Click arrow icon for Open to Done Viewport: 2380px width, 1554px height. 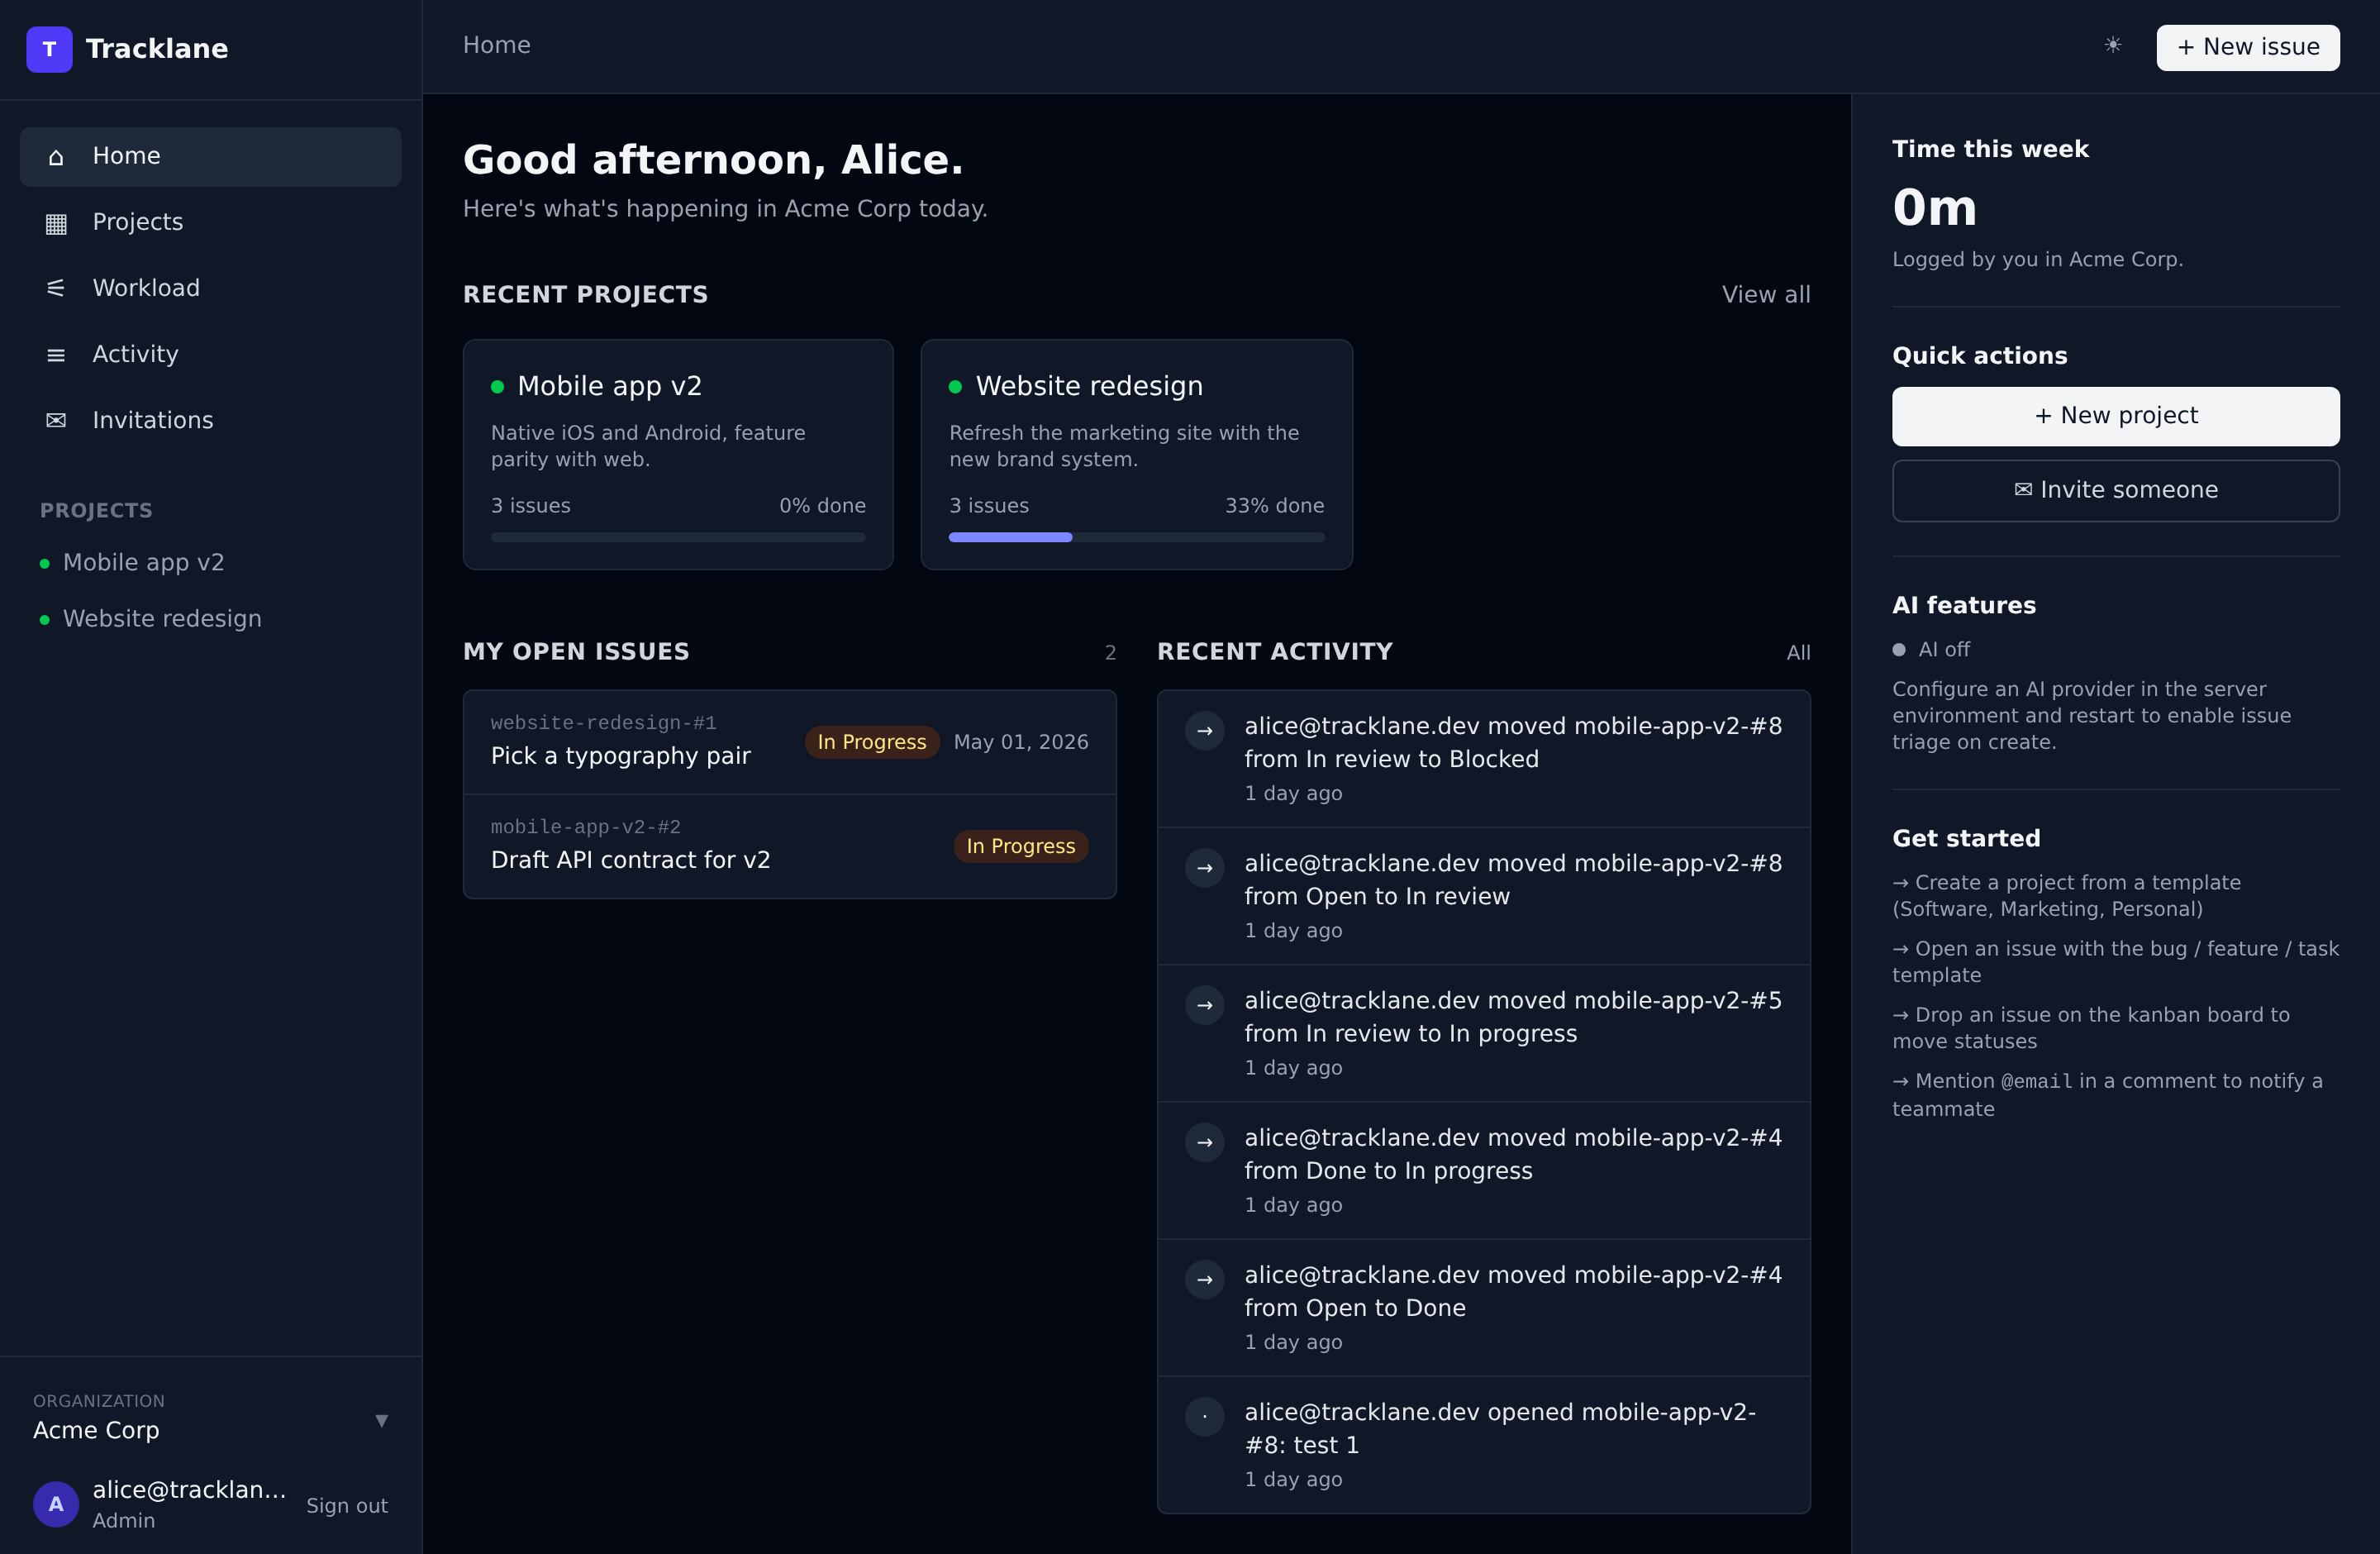pyautogui.click(x=1205, y=1279)
